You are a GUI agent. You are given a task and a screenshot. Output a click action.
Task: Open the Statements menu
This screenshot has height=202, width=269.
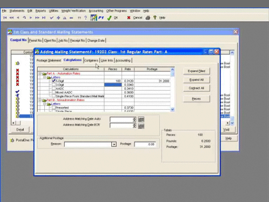tap(17, 11)
